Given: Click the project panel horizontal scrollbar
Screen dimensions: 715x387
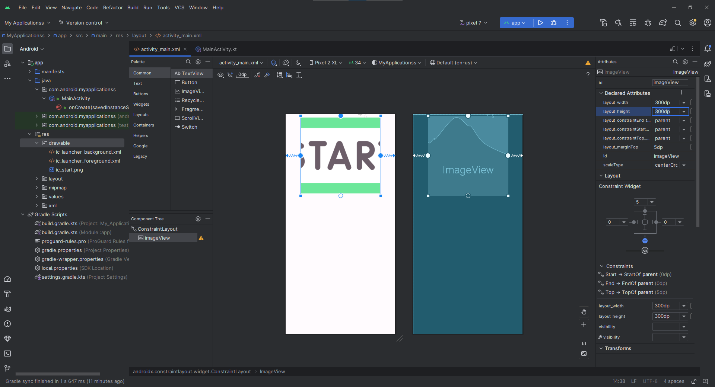Looking at the screenshot, I should point(58,374).
